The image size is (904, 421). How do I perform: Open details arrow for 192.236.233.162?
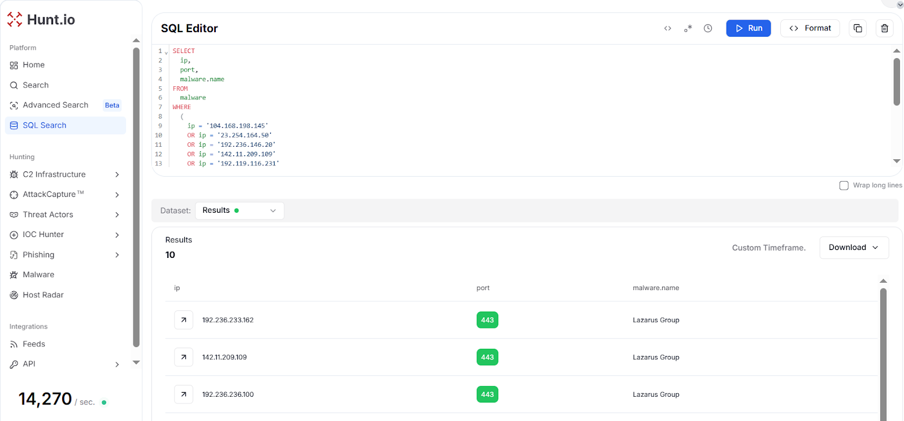point(184,320)
